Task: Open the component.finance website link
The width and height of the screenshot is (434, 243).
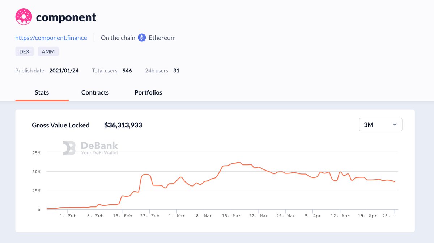Action: (51, 38)
